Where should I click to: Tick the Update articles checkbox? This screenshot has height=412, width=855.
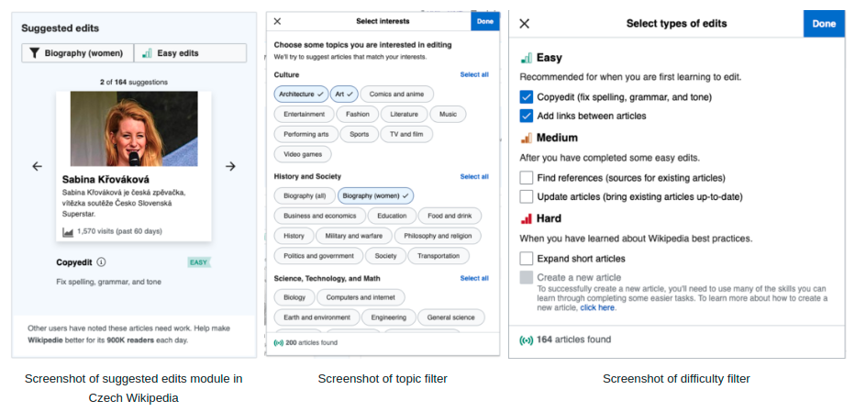527,196
